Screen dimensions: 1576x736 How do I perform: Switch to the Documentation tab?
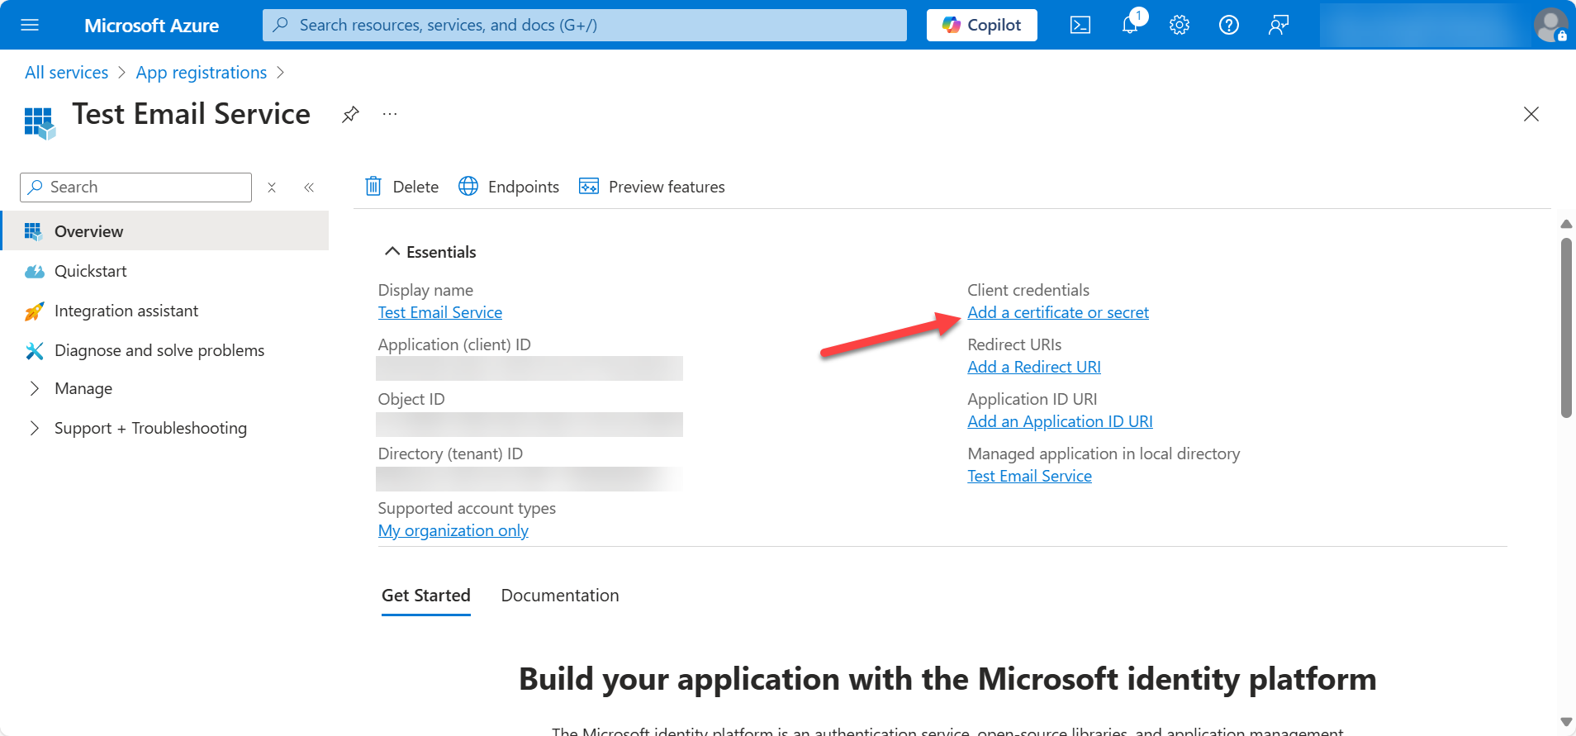[x=560, y=596]
